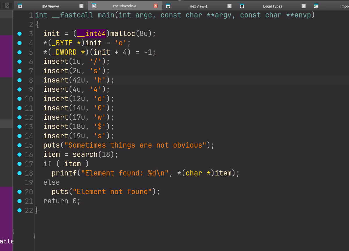Toggle the breakpoint dot on line 21
Screen dimensions: 349x251
point(19,201)
